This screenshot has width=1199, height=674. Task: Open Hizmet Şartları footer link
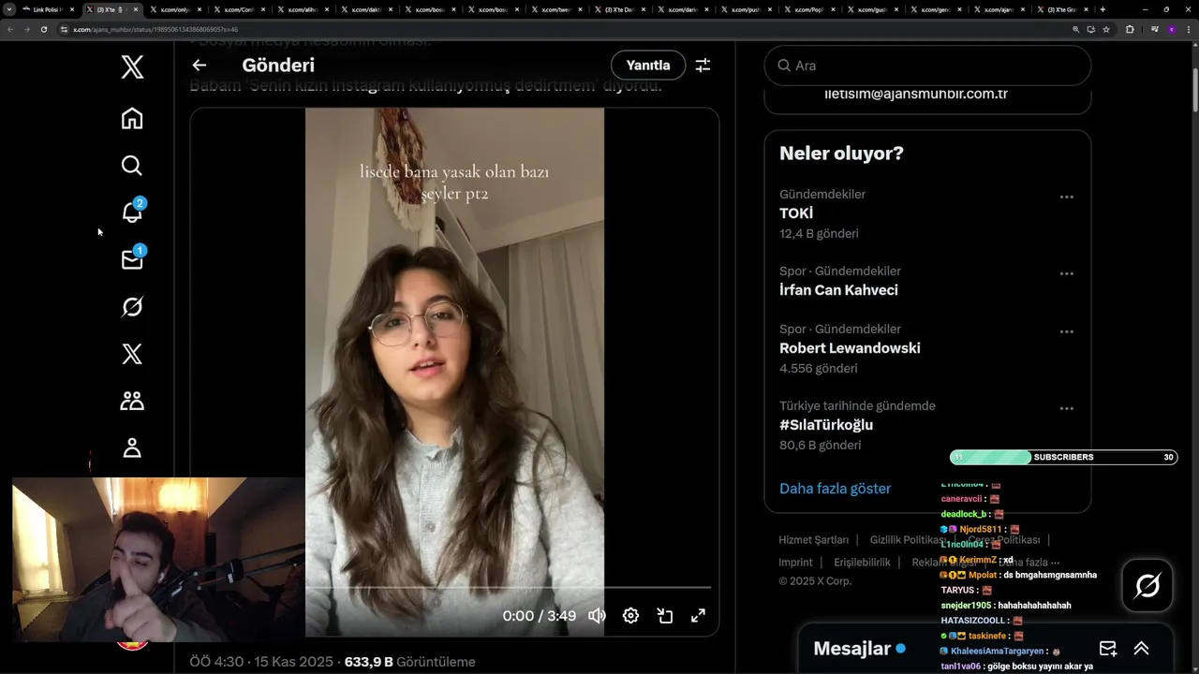[813, 540]
